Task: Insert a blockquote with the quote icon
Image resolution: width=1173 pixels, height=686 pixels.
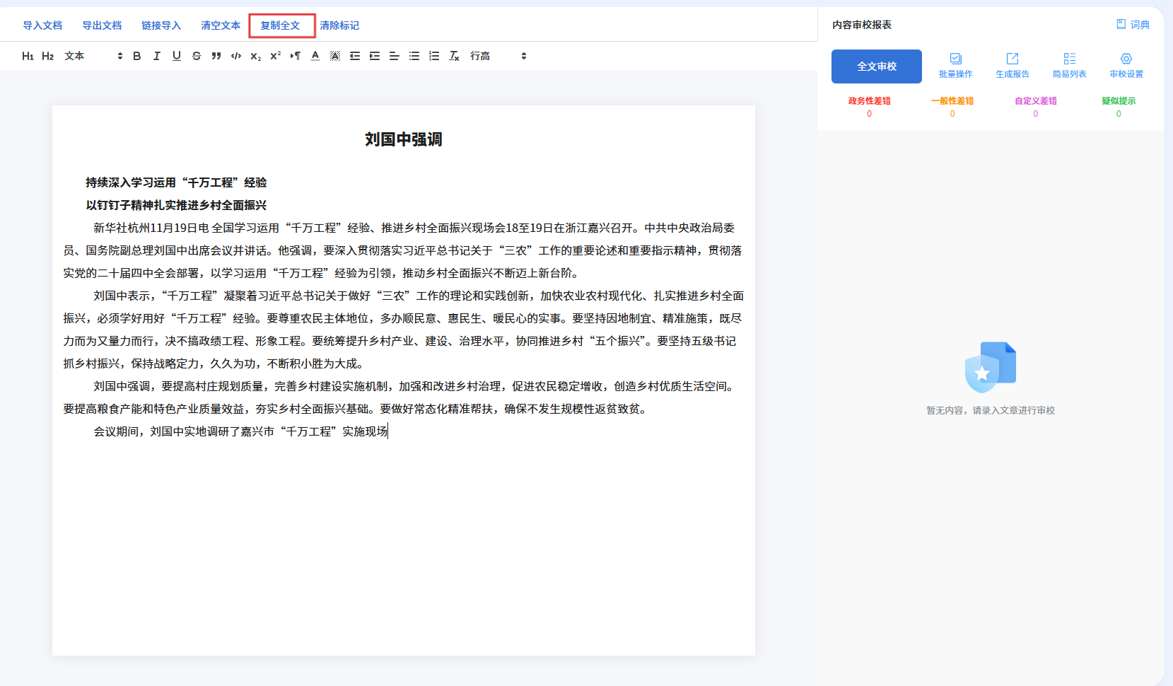Action: pyautogui.click(x=216, y=56)
